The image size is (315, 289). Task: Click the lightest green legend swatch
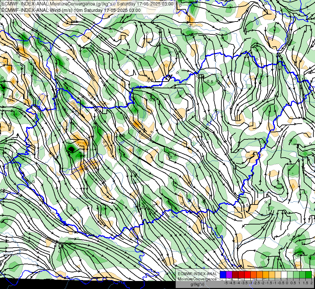(290, 275)
